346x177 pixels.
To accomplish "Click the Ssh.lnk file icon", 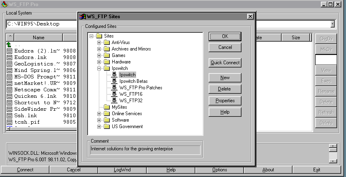I will tap(9, 116).
